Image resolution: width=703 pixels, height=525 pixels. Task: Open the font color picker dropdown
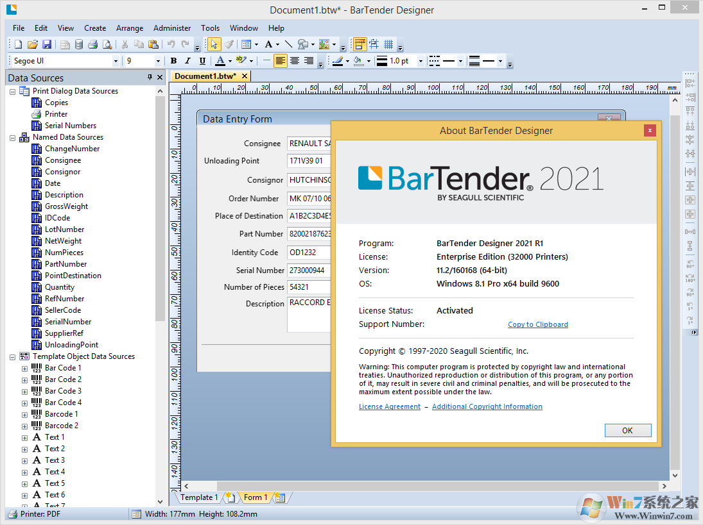click(x=229, y=60)
